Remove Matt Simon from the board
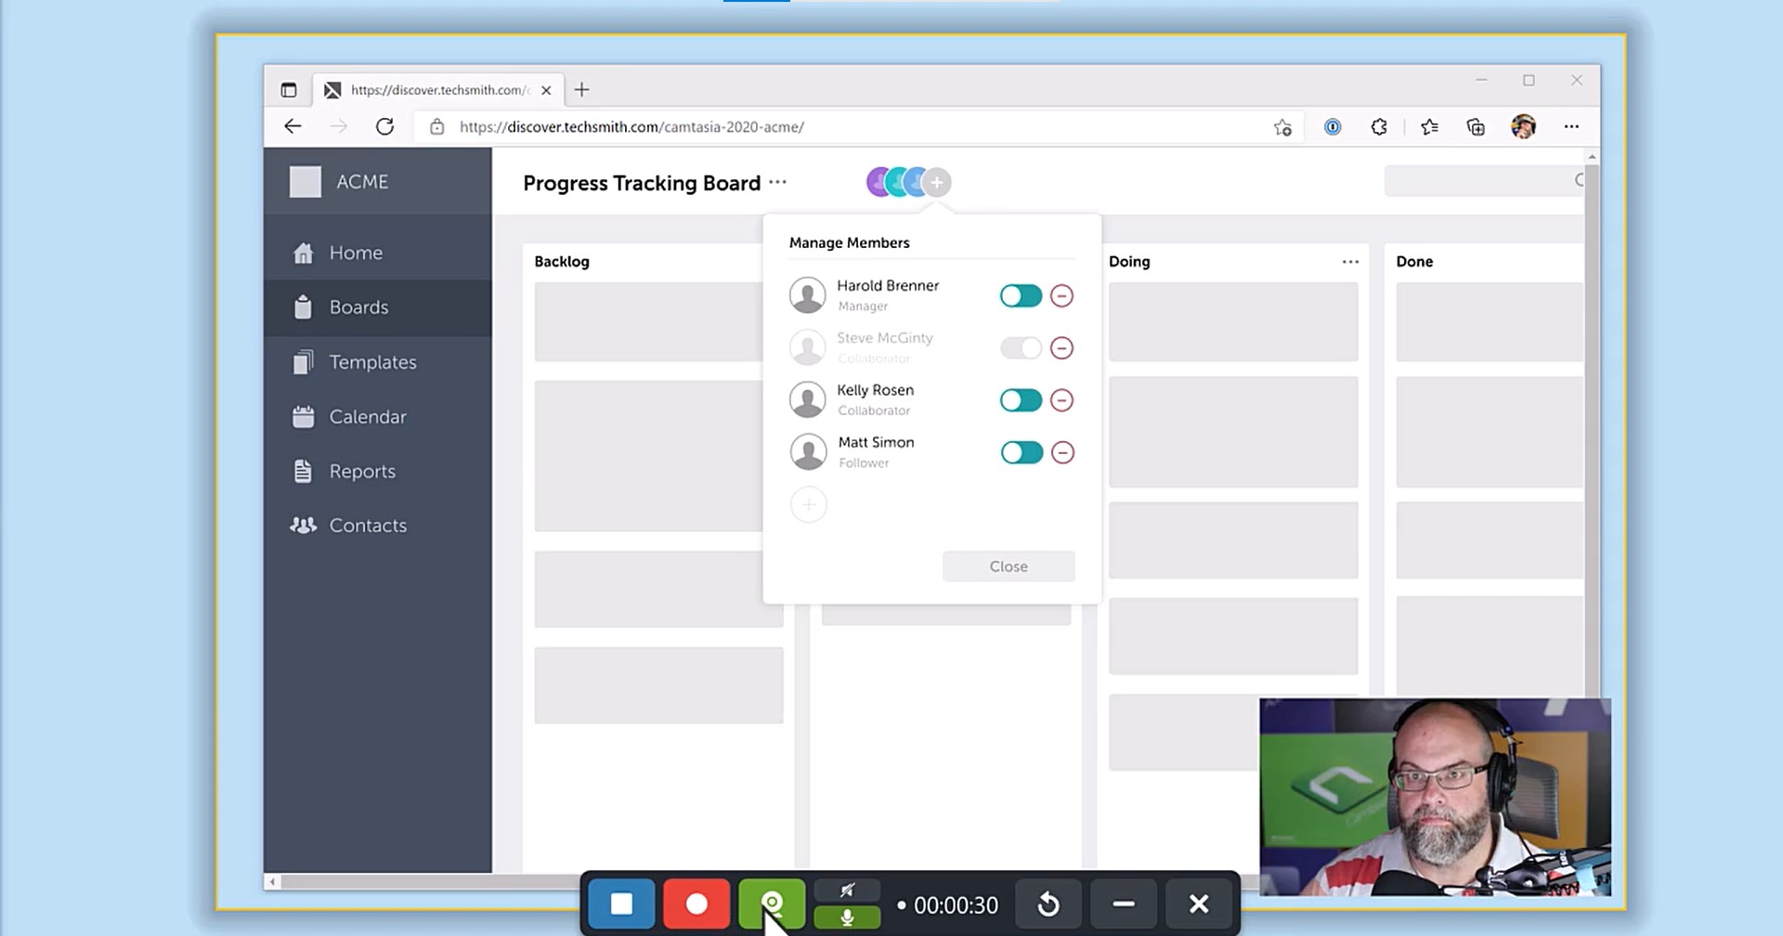The image size is (1783, 936). (1062, 452)
